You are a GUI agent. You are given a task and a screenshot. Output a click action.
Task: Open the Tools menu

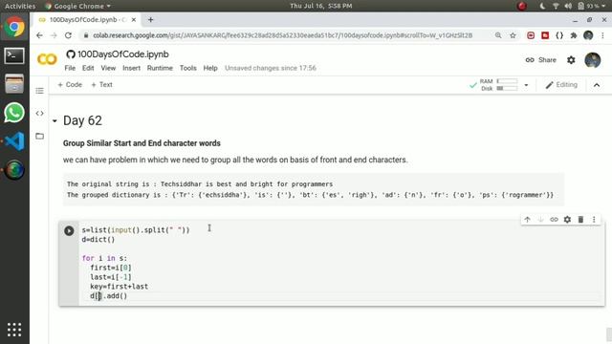coord(187,68)
